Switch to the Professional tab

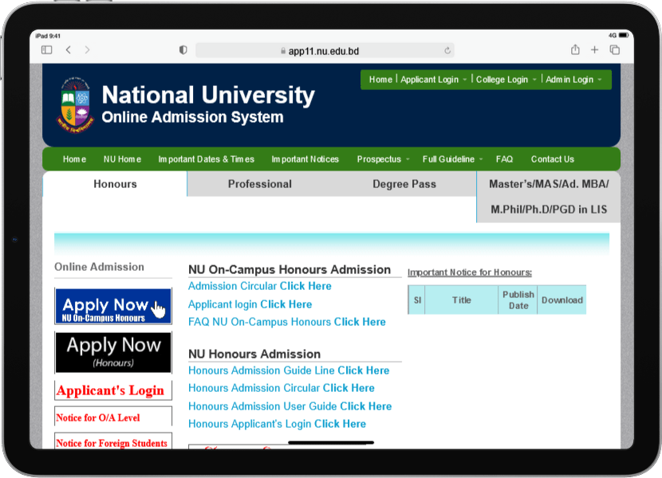coord(260,184)
